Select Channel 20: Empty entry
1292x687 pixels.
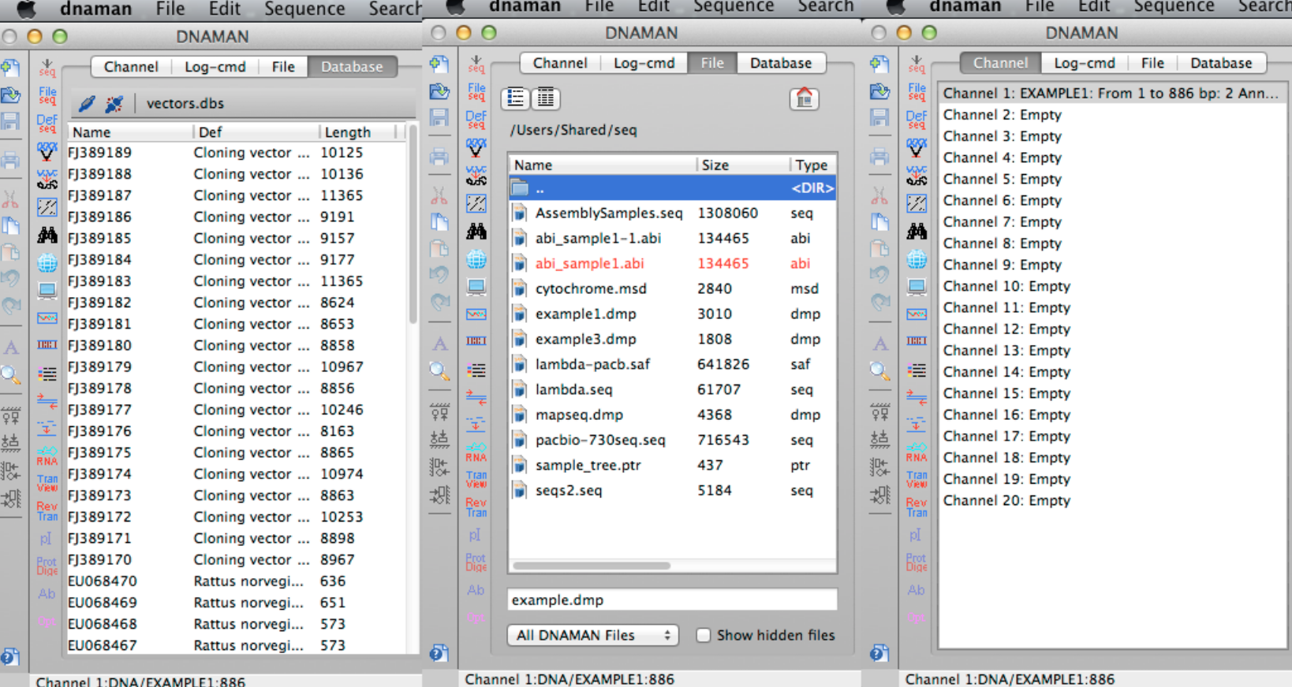click(1111, 501)
